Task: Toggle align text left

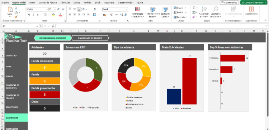Action: (70, 15)
